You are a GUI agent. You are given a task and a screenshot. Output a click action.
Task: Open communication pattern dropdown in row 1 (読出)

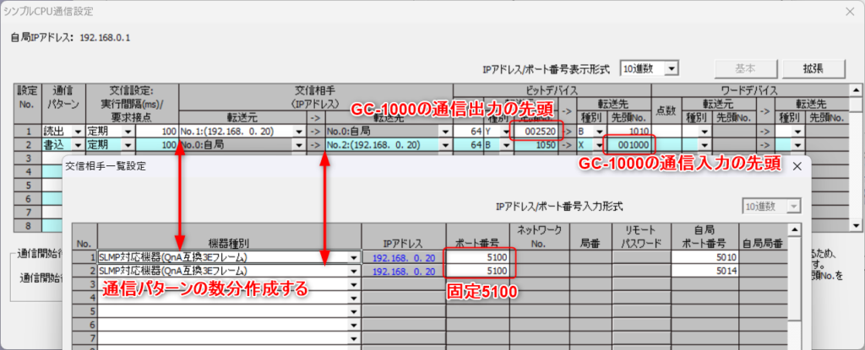click(x=79, y=132)
